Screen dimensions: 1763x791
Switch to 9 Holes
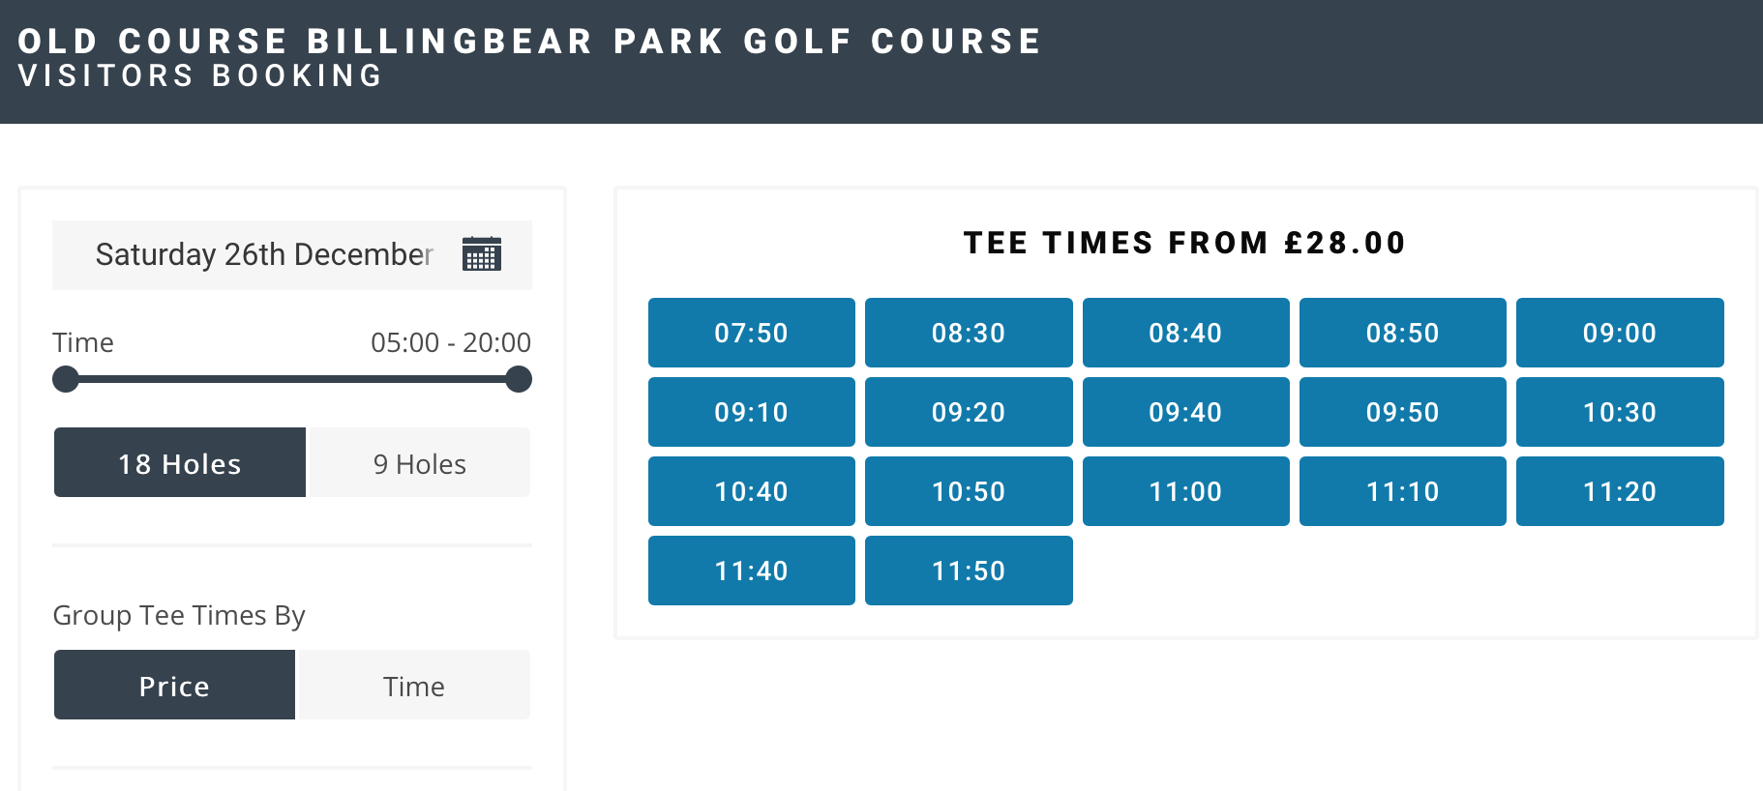tap(419, 463)
